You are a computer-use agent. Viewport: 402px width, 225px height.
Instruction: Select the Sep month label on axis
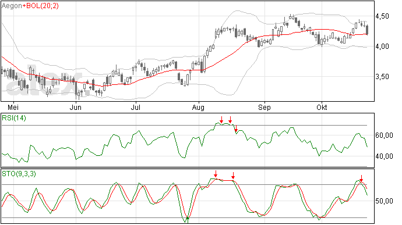click(x=265, y=108)
